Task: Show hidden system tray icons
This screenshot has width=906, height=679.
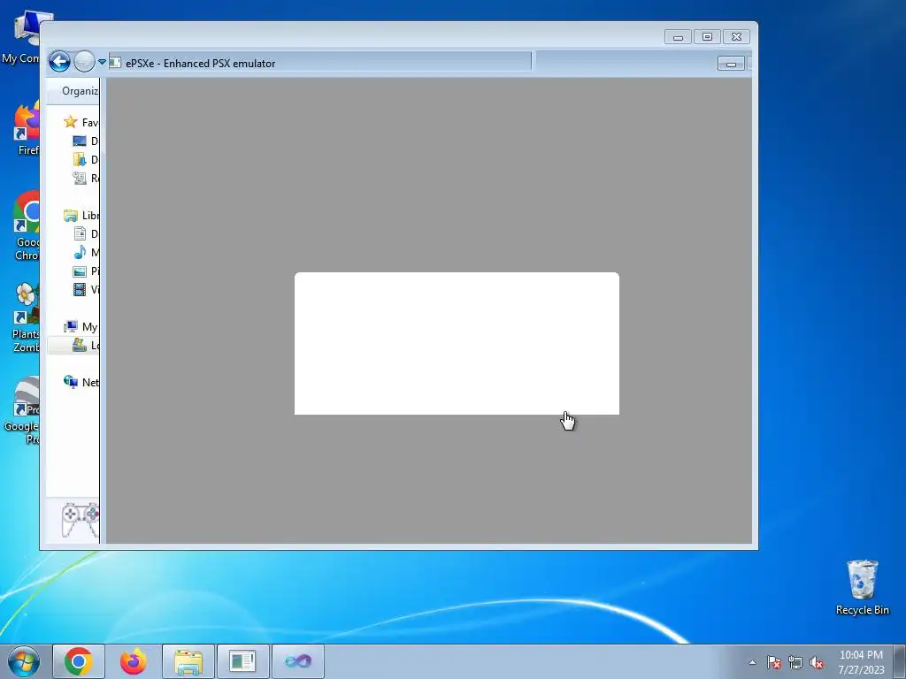Action: tap(752, 662)
